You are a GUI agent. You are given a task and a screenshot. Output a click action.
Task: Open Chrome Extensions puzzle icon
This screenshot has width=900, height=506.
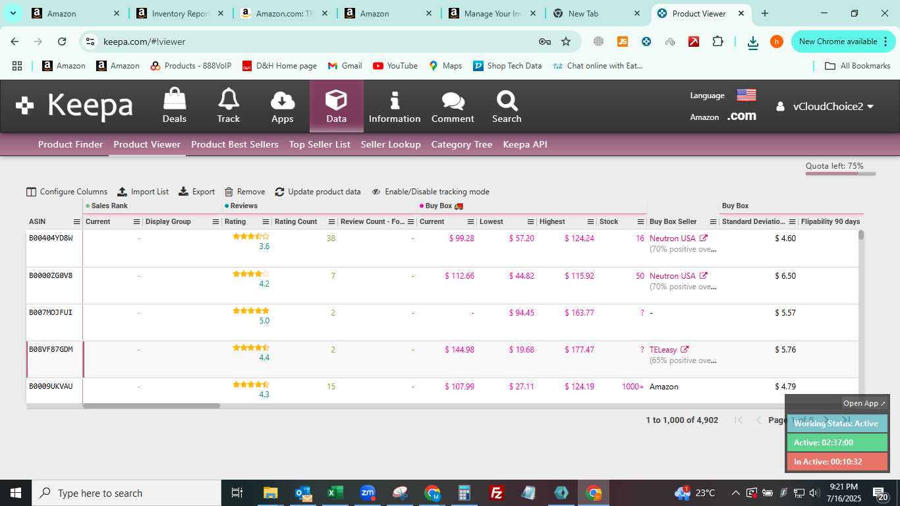[x=718, y=42]
